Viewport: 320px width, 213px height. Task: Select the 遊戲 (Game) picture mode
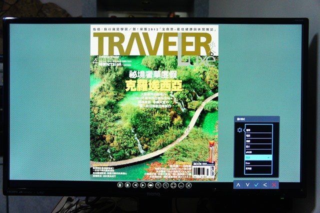coord(258,141)
